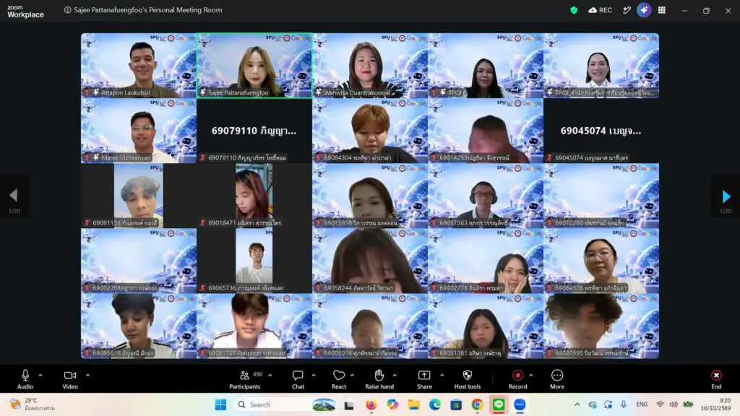Screen dimensions: 740x416
Task: Expand recording options arrow beside Record
Action: (x=531, y=376)
